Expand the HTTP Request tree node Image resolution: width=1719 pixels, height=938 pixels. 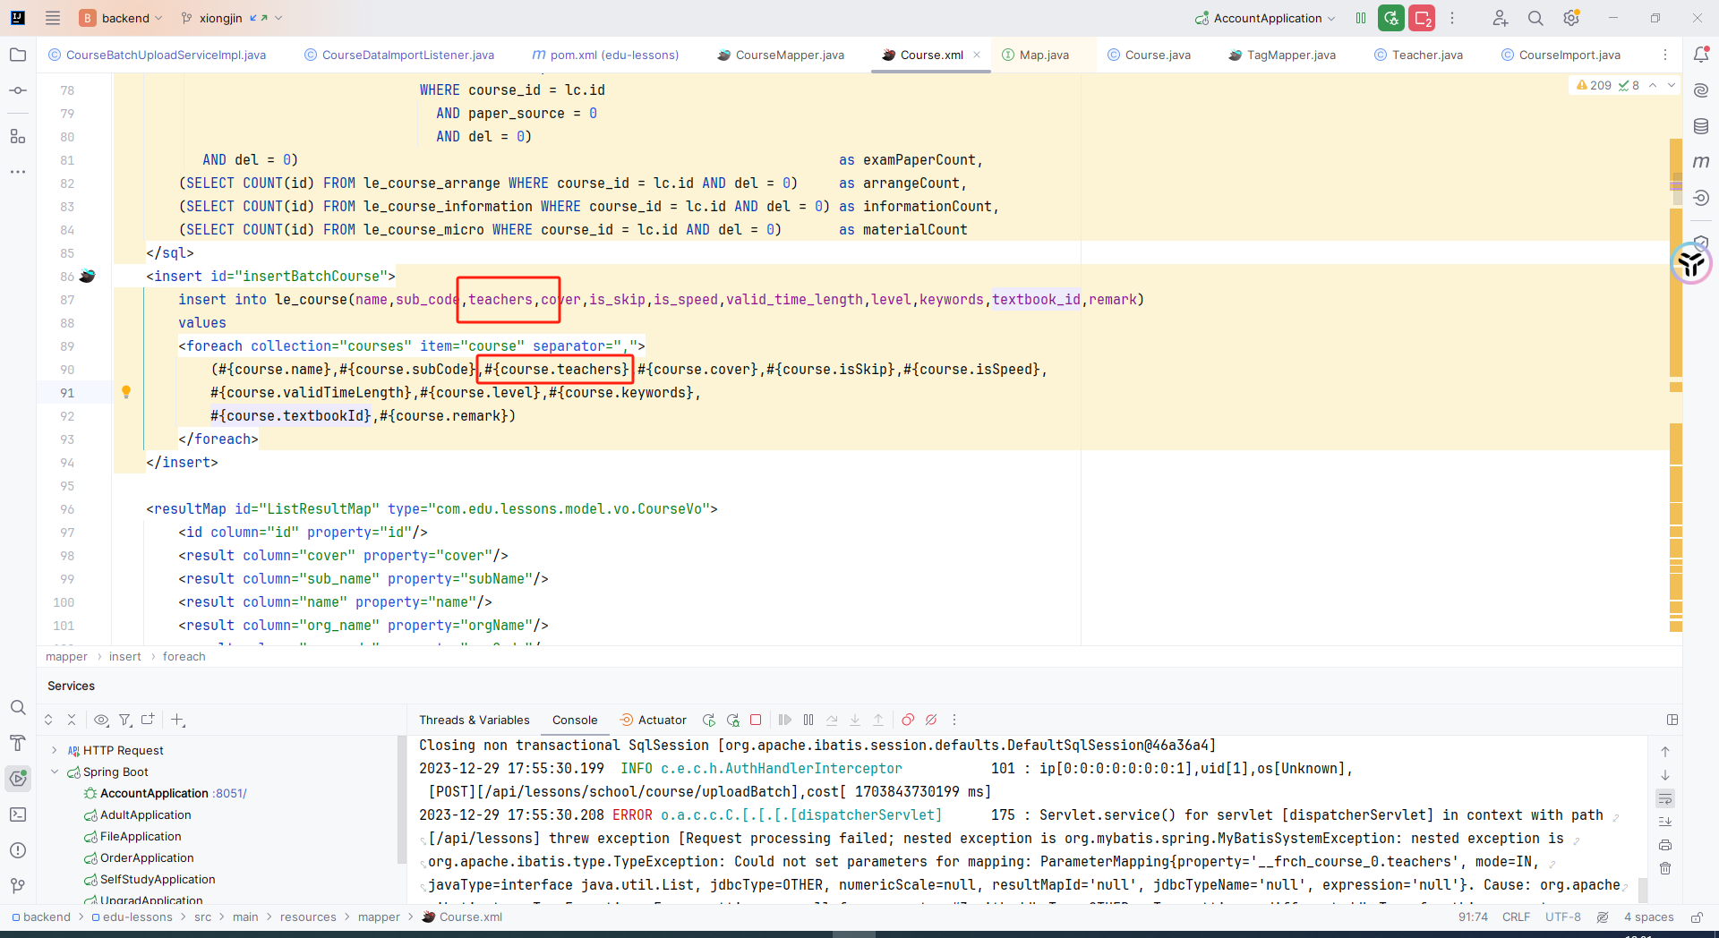click(55, 750)
